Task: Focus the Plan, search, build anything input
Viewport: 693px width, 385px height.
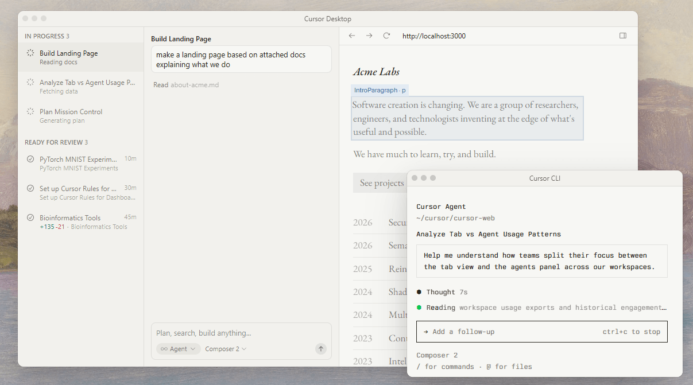Action: 241,333
